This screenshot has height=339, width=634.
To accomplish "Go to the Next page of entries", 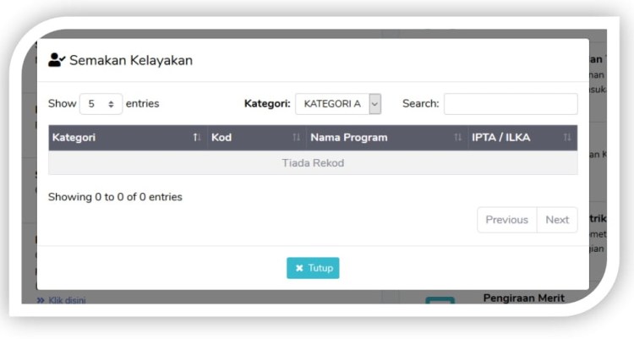I will (x=557, y=220).
